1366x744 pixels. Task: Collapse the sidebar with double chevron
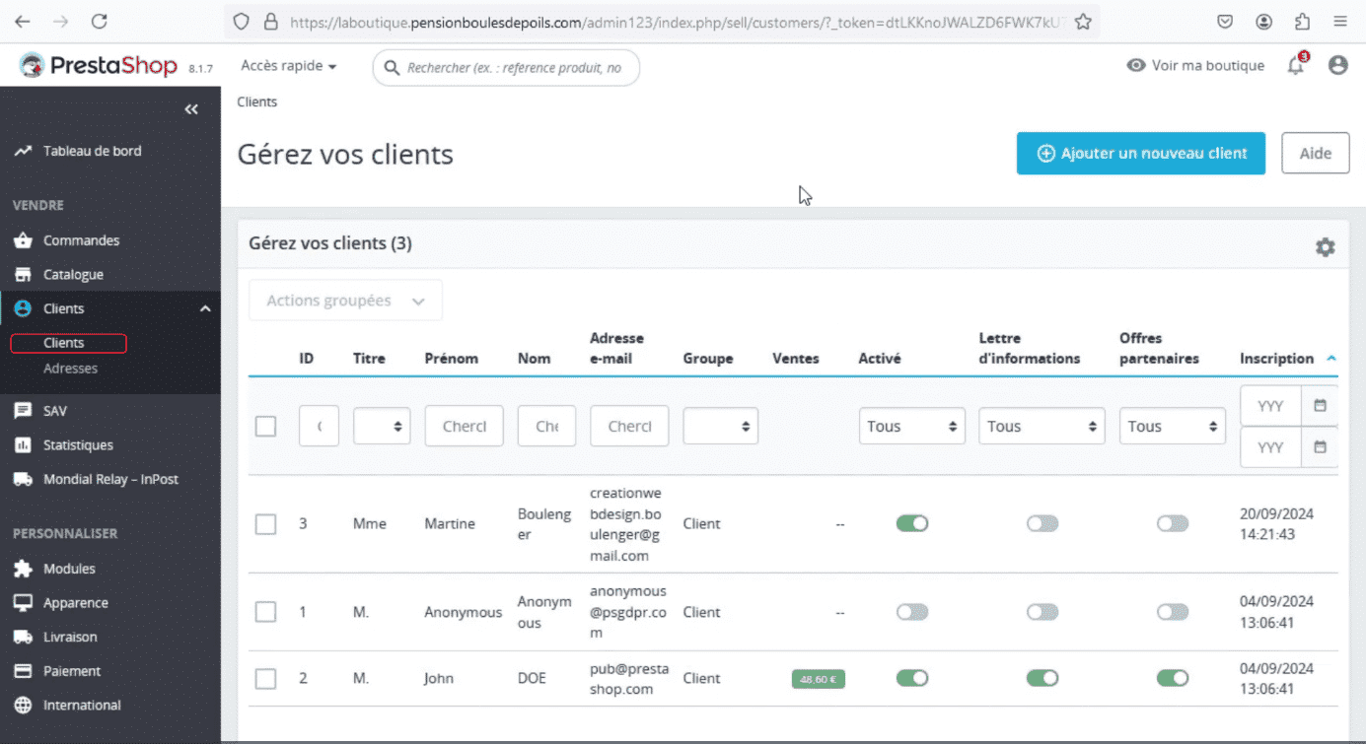(191, 109)
